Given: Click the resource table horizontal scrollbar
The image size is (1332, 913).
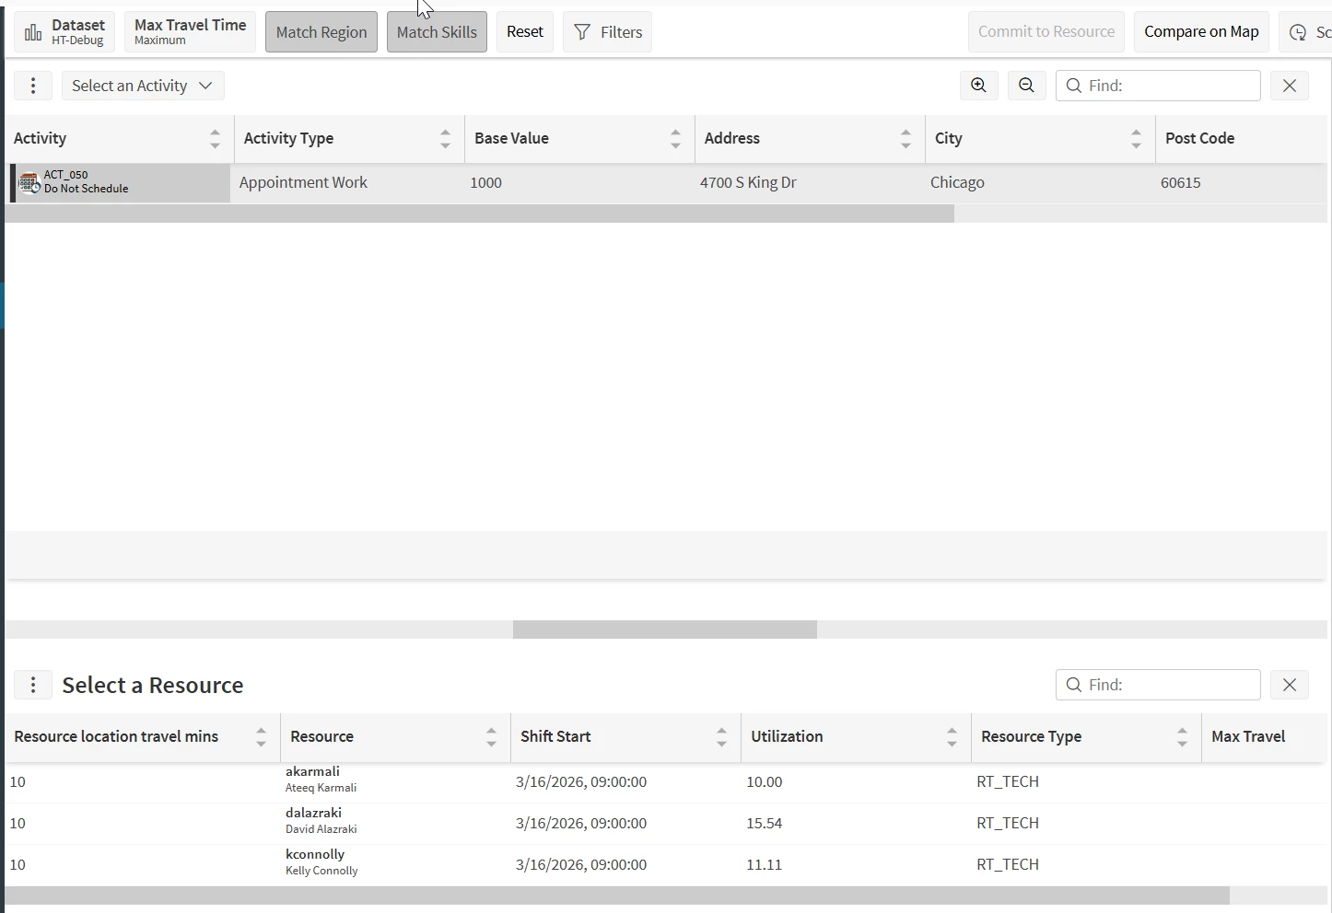Looking at the screenshot, I should point(617,896).
